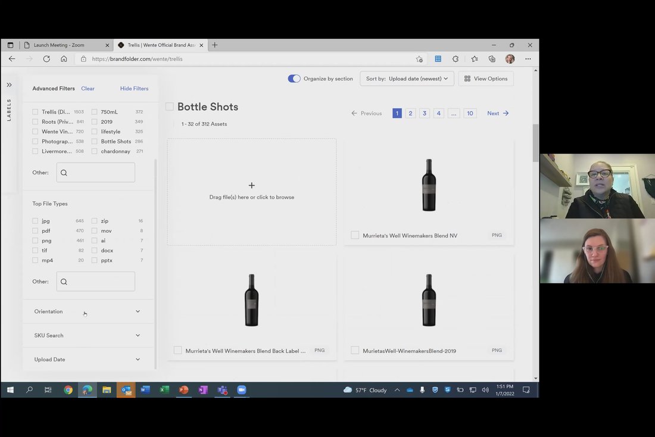The image size is (655, 437).
Task: Show hidden system tray icons
Action: [397, 390]
